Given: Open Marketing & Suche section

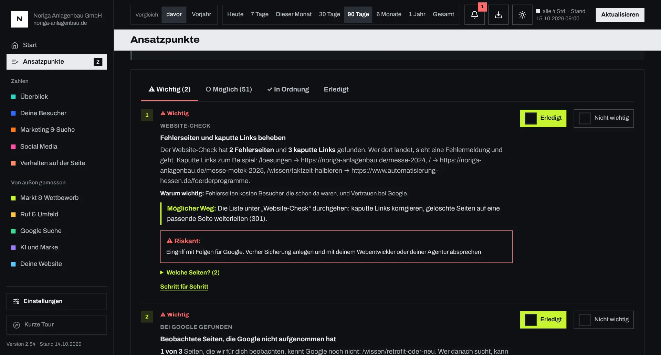Looking at the screenshot, I should point(57,130).
